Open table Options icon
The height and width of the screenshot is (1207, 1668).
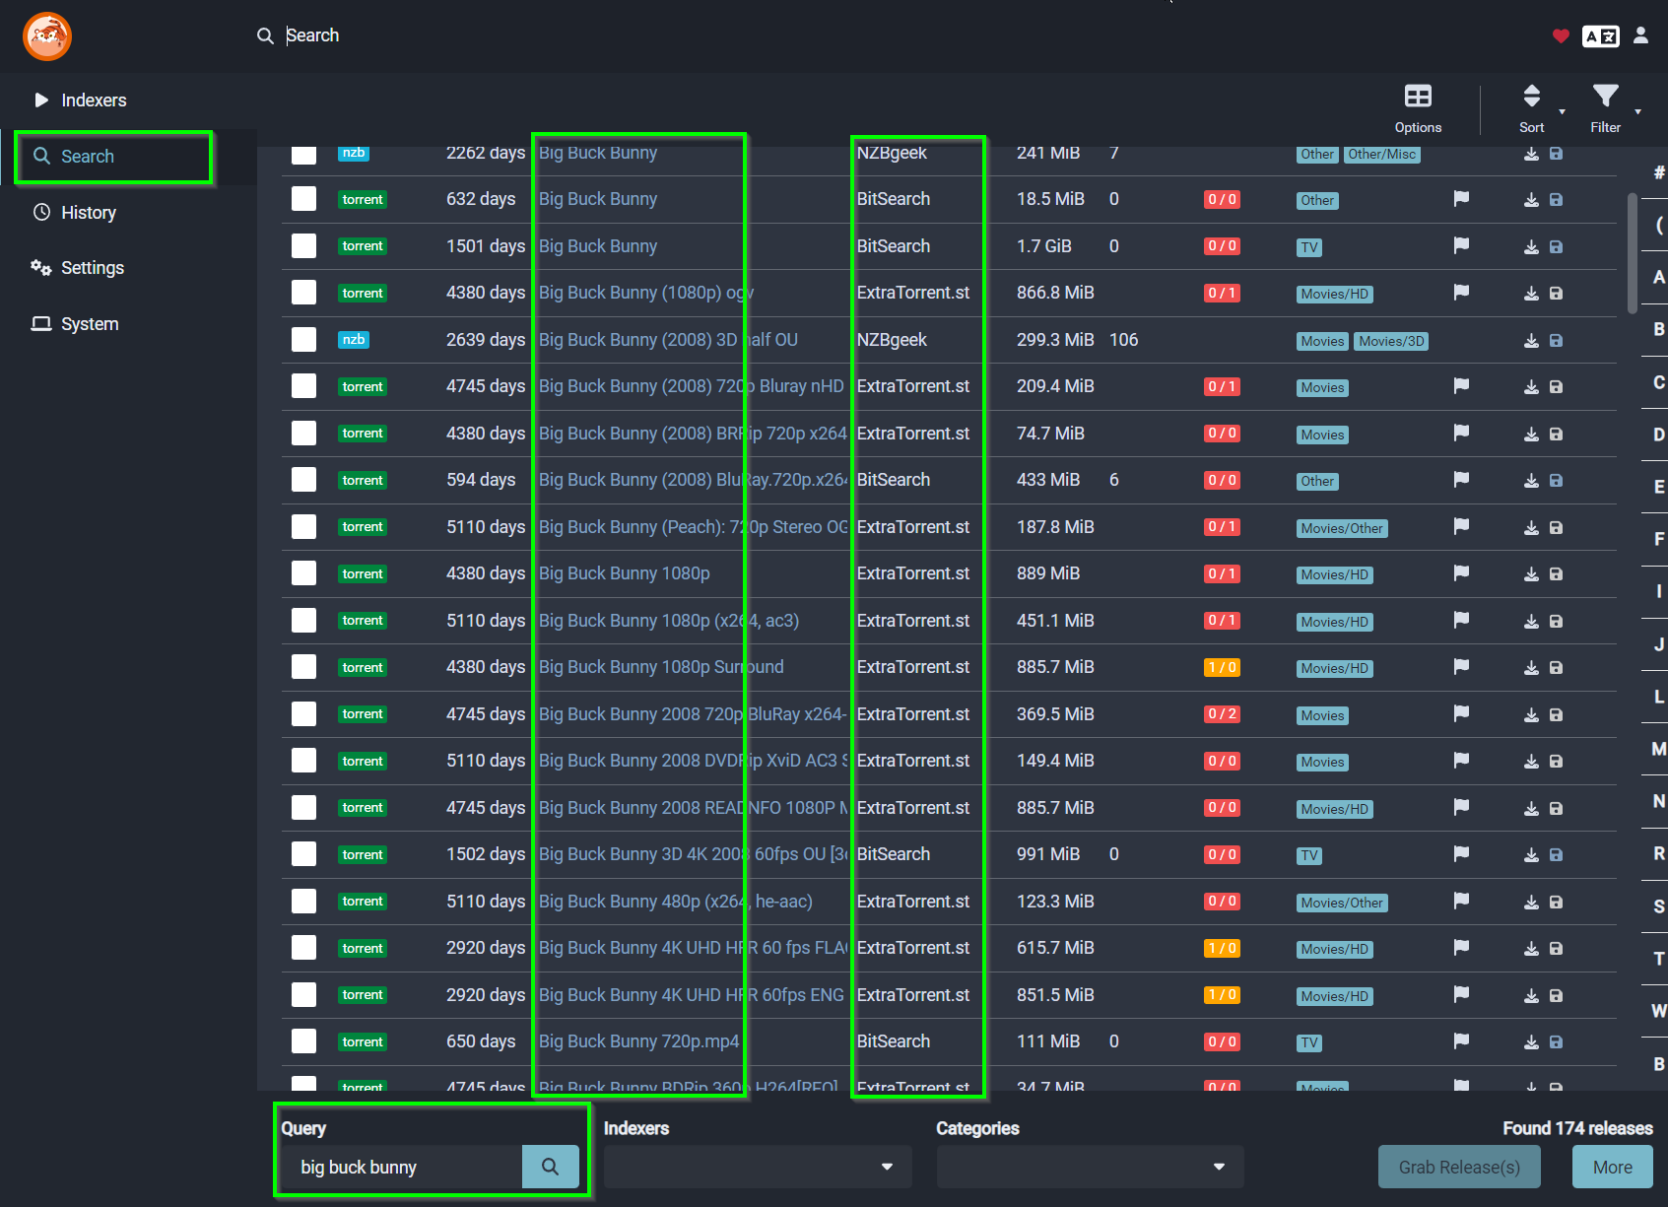point(1418,107)
